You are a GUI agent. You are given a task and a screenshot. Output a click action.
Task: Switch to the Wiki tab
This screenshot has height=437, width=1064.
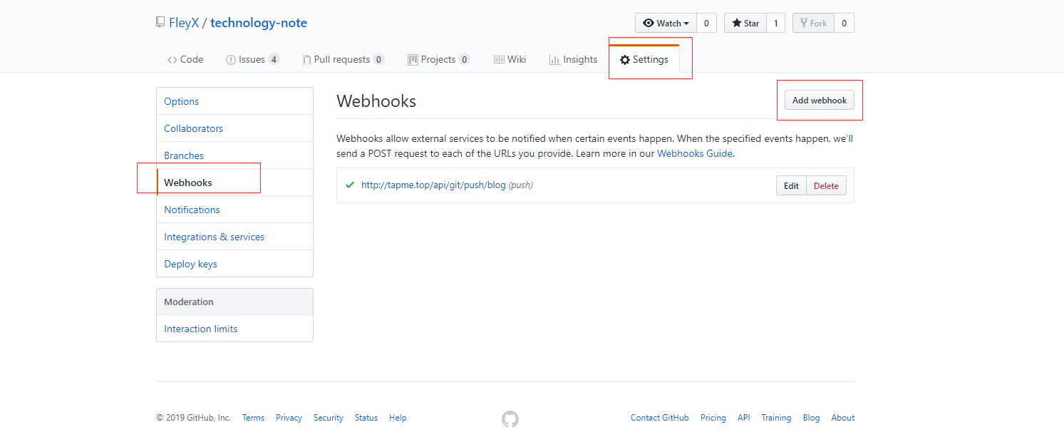point(510,60)
